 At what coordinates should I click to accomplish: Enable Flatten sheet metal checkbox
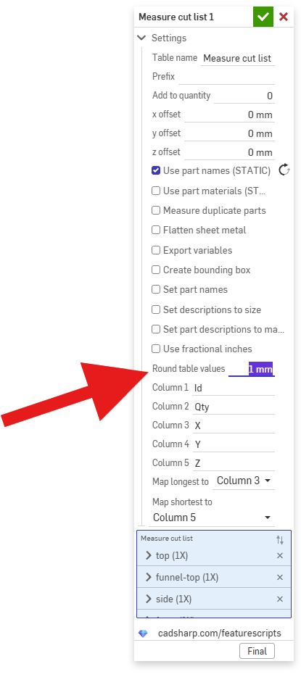pos(156,230)
